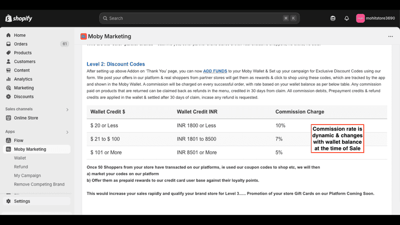
Task: Open Settings gear in sidebar
Action: [8, 201]
